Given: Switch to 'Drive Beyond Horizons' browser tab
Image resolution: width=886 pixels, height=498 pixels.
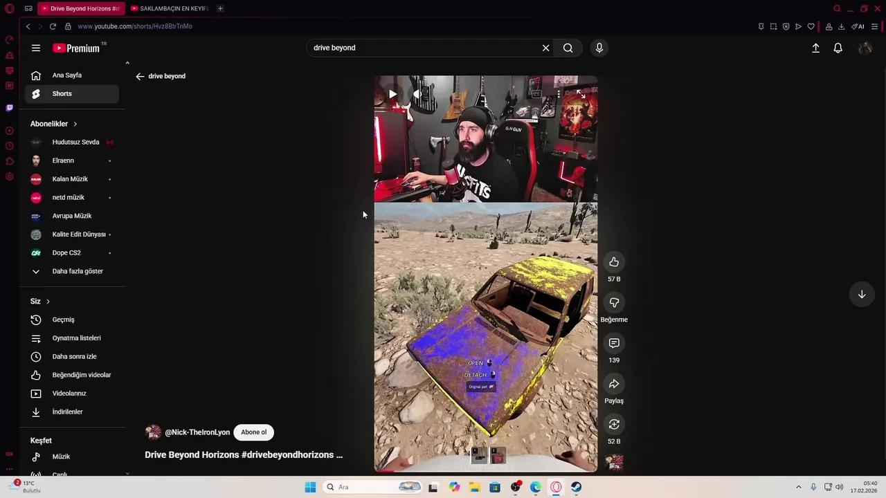Looking at the screenshot, I should pyautogui.click(x=81, y=8).
